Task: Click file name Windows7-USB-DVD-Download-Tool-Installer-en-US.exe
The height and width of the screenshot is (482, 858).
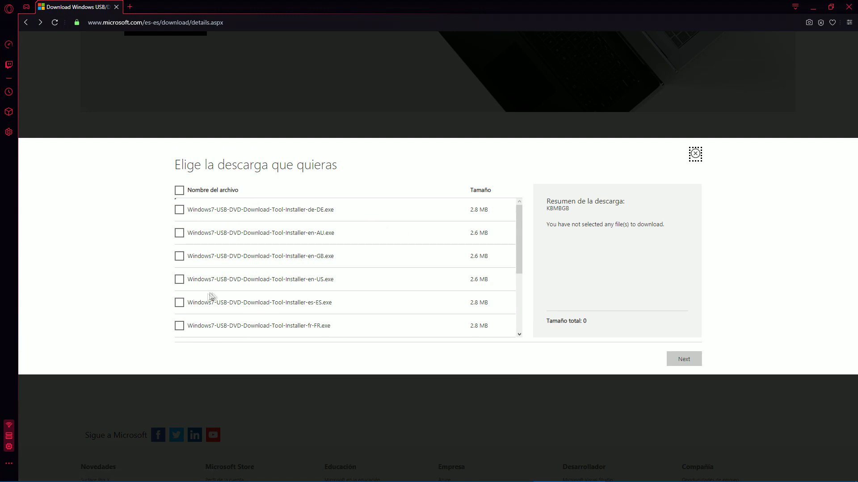Action: (x=261, y=279)
